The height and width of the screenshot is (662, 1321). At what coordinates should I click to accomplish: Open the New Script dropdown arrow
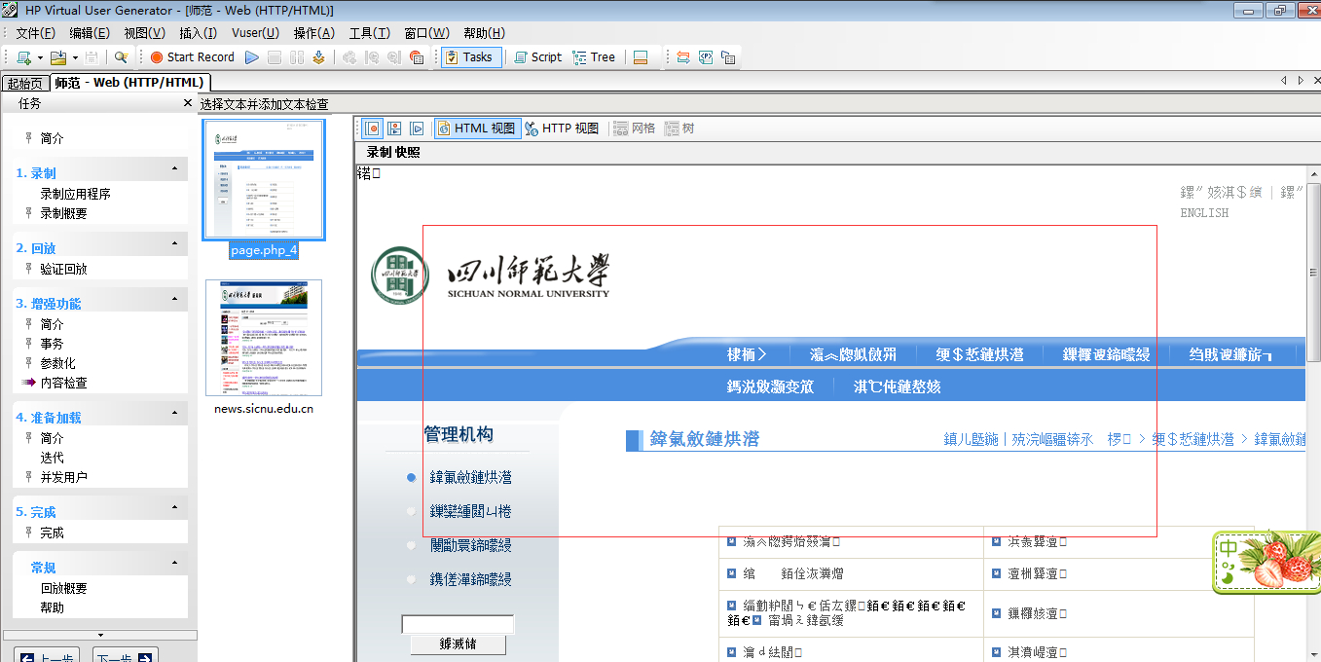(x=40, y=57)
